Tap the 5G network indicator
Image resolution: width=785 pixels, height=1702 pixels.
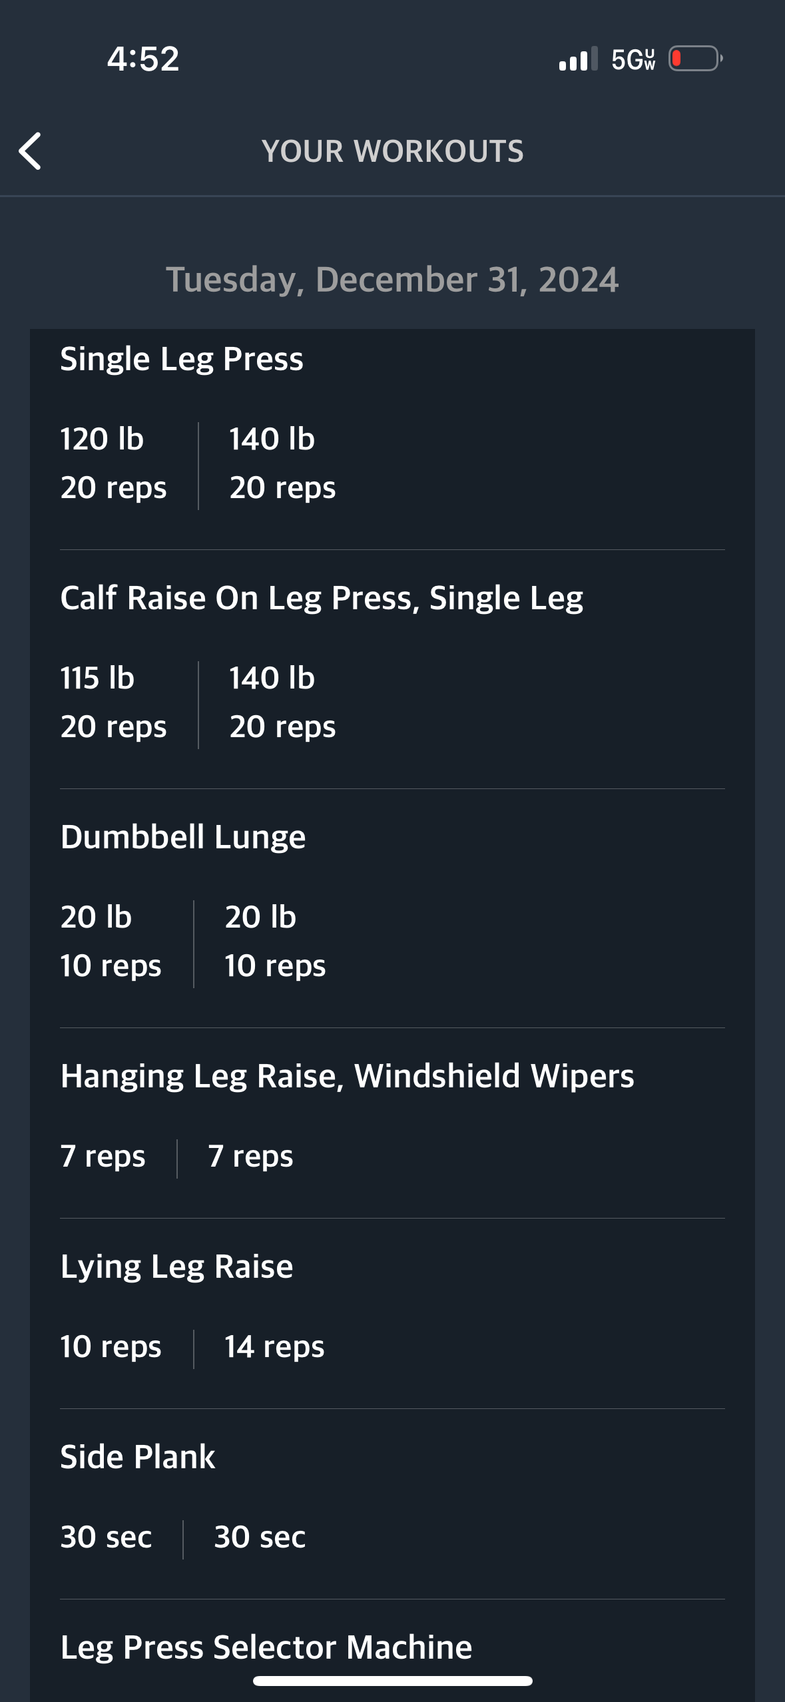[633, 59]
